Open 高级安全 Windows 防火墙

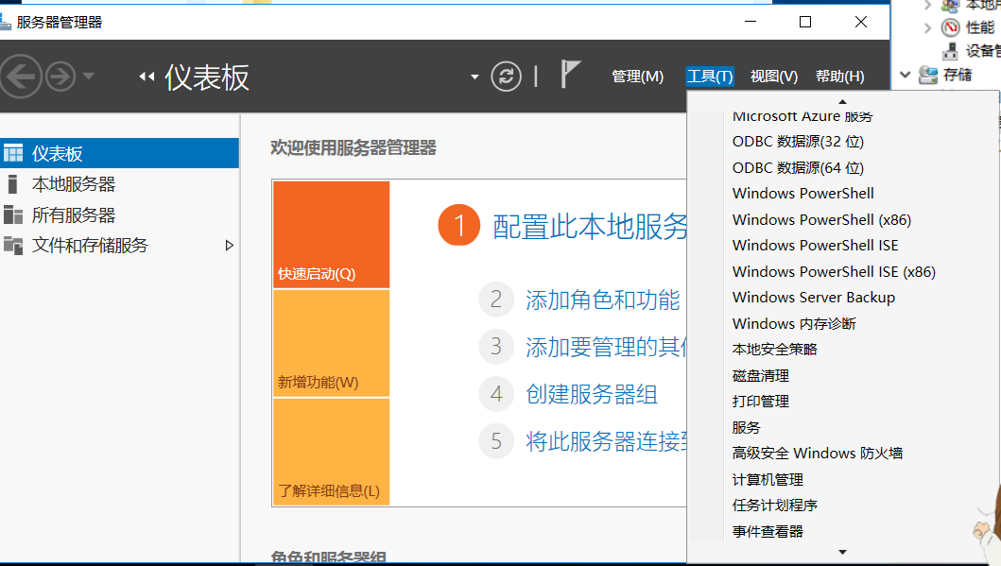click(x=817, y=454)
